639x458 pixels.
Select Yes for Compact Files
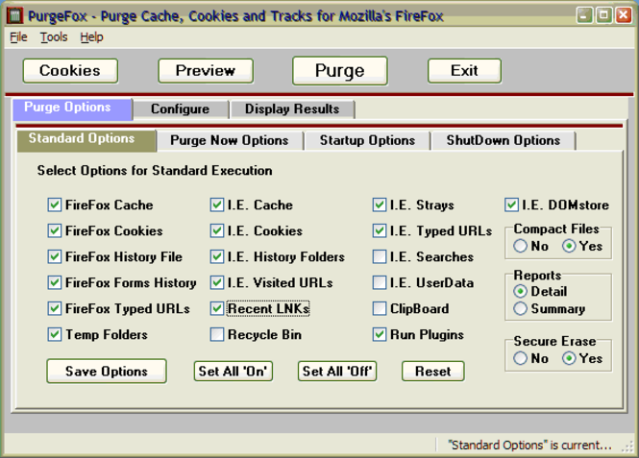pyautogui.click(x=569, y=246)
